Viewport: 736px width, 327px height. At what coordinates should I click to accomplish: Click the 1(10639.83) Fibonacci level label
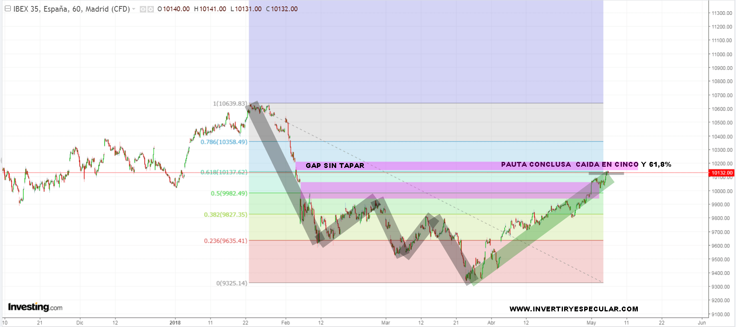point(230,104)
